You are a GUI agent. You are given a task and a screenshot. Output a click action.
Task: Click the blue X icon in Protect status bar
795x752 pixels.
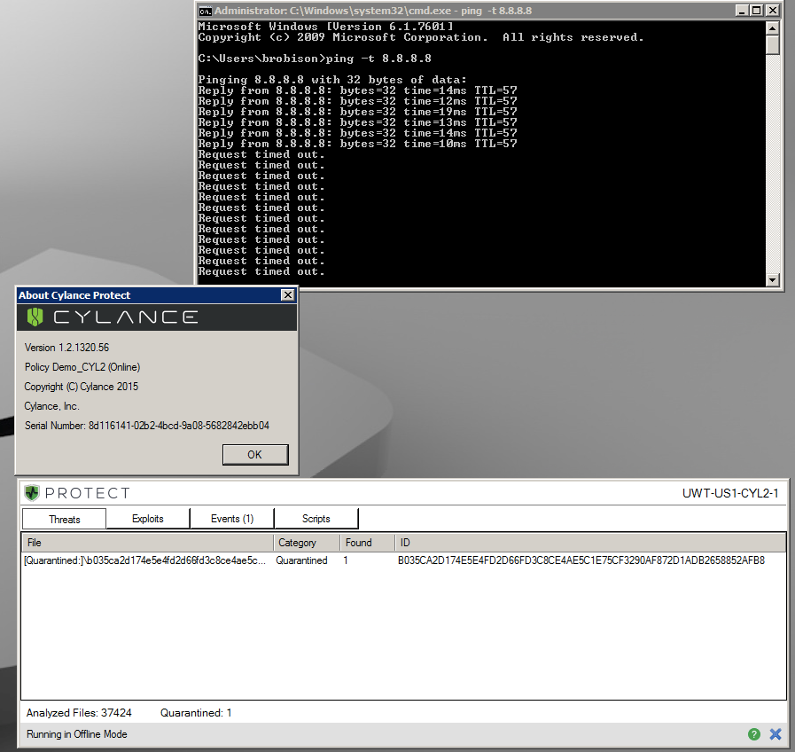pos(776,734)
